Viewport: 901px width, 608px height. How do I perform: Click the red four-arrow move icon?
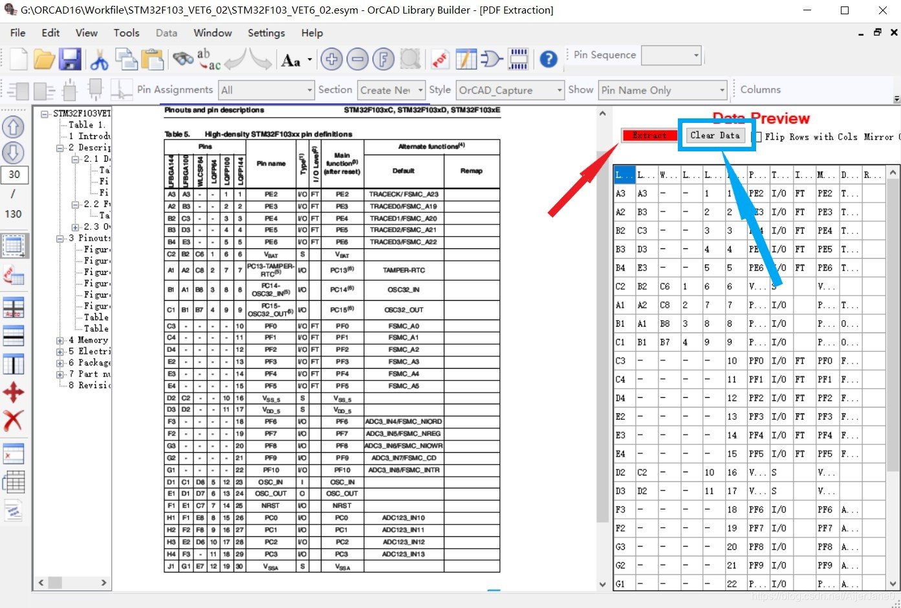pos(13,392)
